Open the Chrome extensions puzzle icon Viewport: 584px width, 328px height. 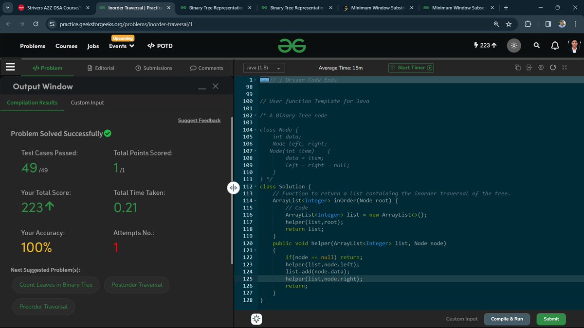pyautogui.click(x=528, y=24)
